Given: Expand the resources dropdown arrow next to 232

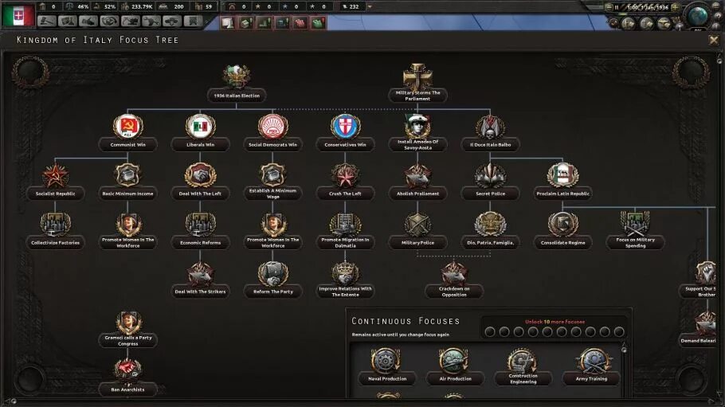Looking at the screenshot, I should point(370,6).
